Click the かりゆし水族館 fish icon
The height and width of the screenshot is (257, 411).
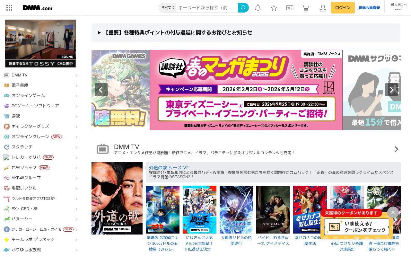pyautogui.click(x=7, y=250)
